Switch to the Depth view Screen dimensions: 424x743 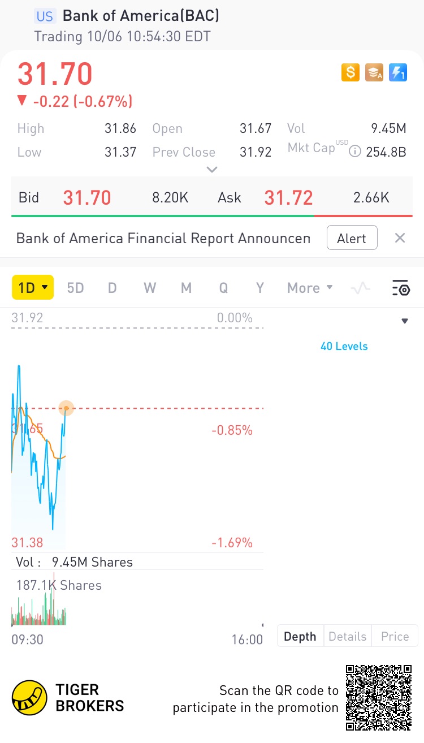pos(300,636)
